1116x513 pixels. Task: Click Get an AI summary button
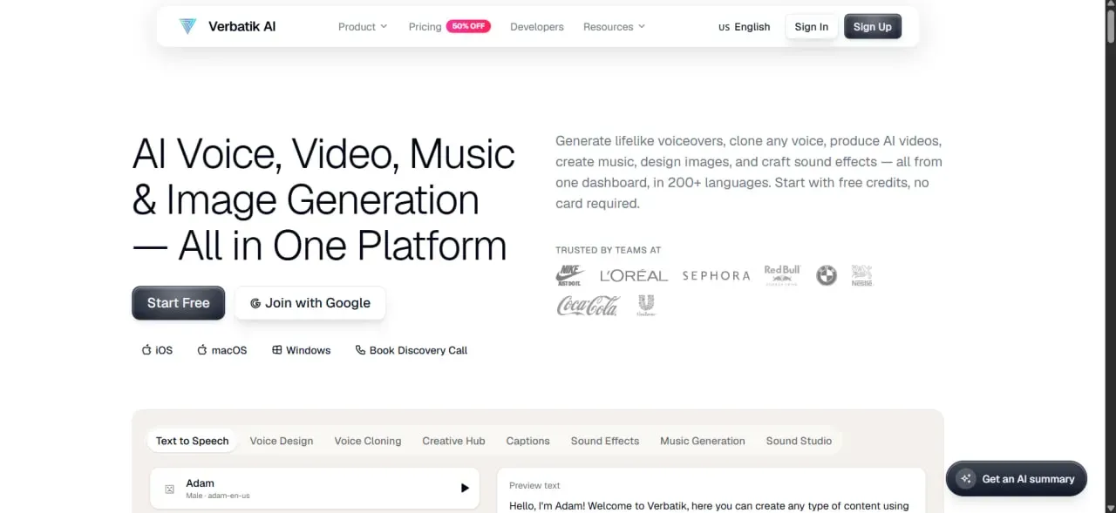click(1017, 479)
